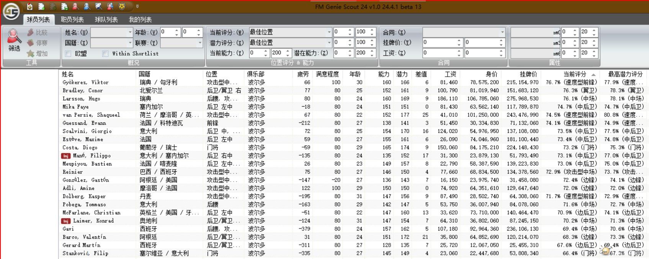Open the GS application menu logo button

point(11,11)
